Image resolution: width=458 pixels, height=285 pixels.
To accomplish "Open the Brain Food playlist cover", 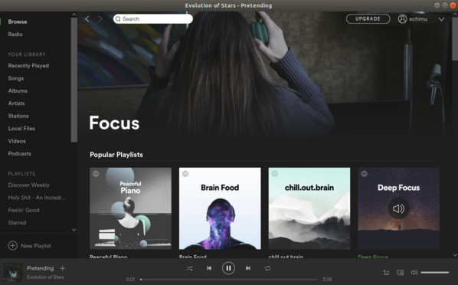I will pos(220,208).
